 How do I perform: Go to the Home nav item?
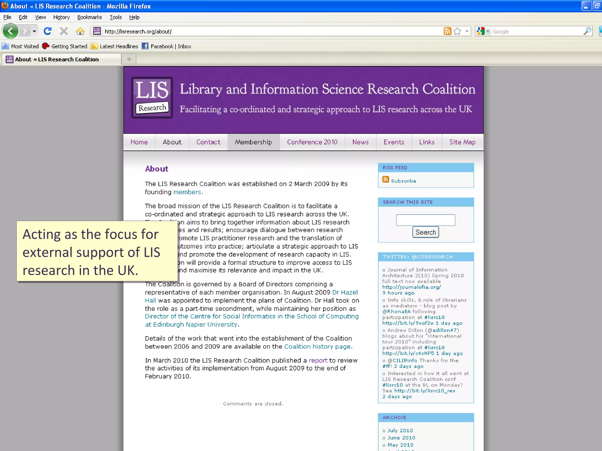(x=139, y=142)
